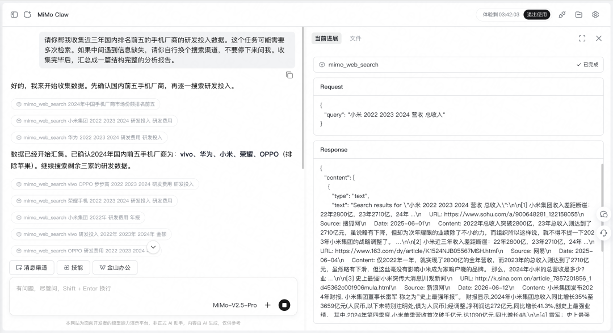Expand the mimo_web_search header row in right panel
Image resolution: width=613 pixels, height=333 pixels.
pyautogui.click(x=458, y=65)
